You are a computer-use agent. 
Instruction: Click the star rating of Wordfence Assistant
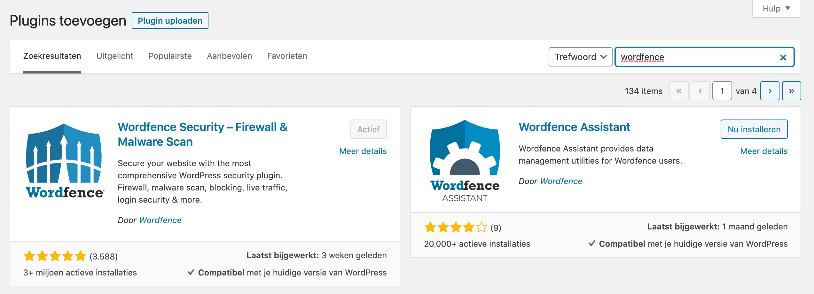456,228
